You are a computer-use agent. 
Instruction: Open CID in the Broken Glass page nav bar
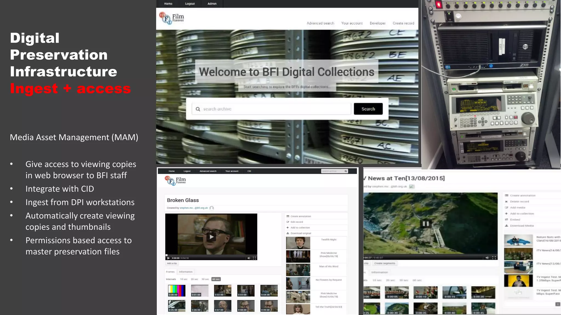(249, 171)
